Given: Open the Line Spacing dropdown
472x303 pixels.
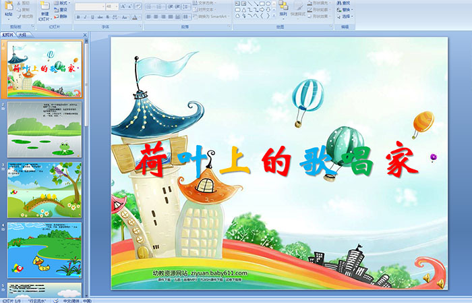Looking at the screenshot, I should click(x=186, y=7).
